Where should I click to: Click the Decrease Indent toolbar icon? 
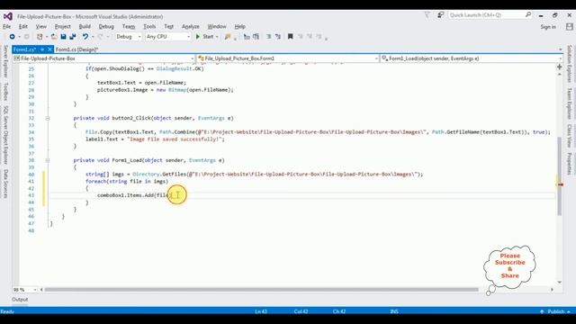click(269, 37)
